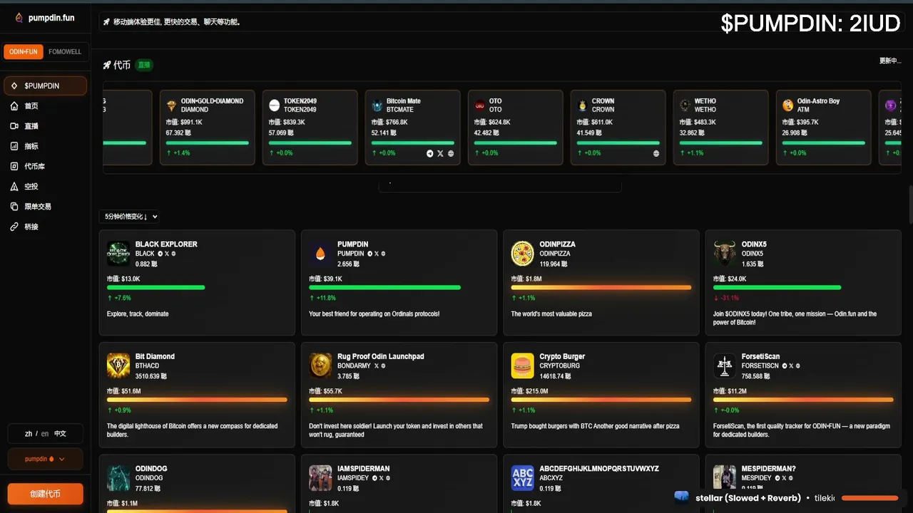Open the Bit Diamond token card title
913x513 pixels.
coord(155,356)
